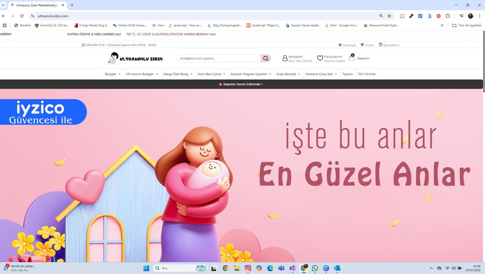Open the Hero bookmark
The height and width of the screenshot is (274, 485).
(x=158, y=25)
